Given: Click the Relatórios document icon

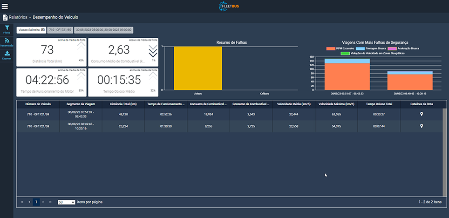Looking at the screenshot, I should tap(5, 17).
